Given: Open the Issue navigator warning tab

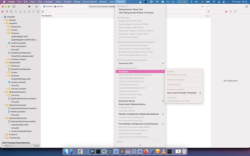Looking at the screenshot, I should (20, 12).
